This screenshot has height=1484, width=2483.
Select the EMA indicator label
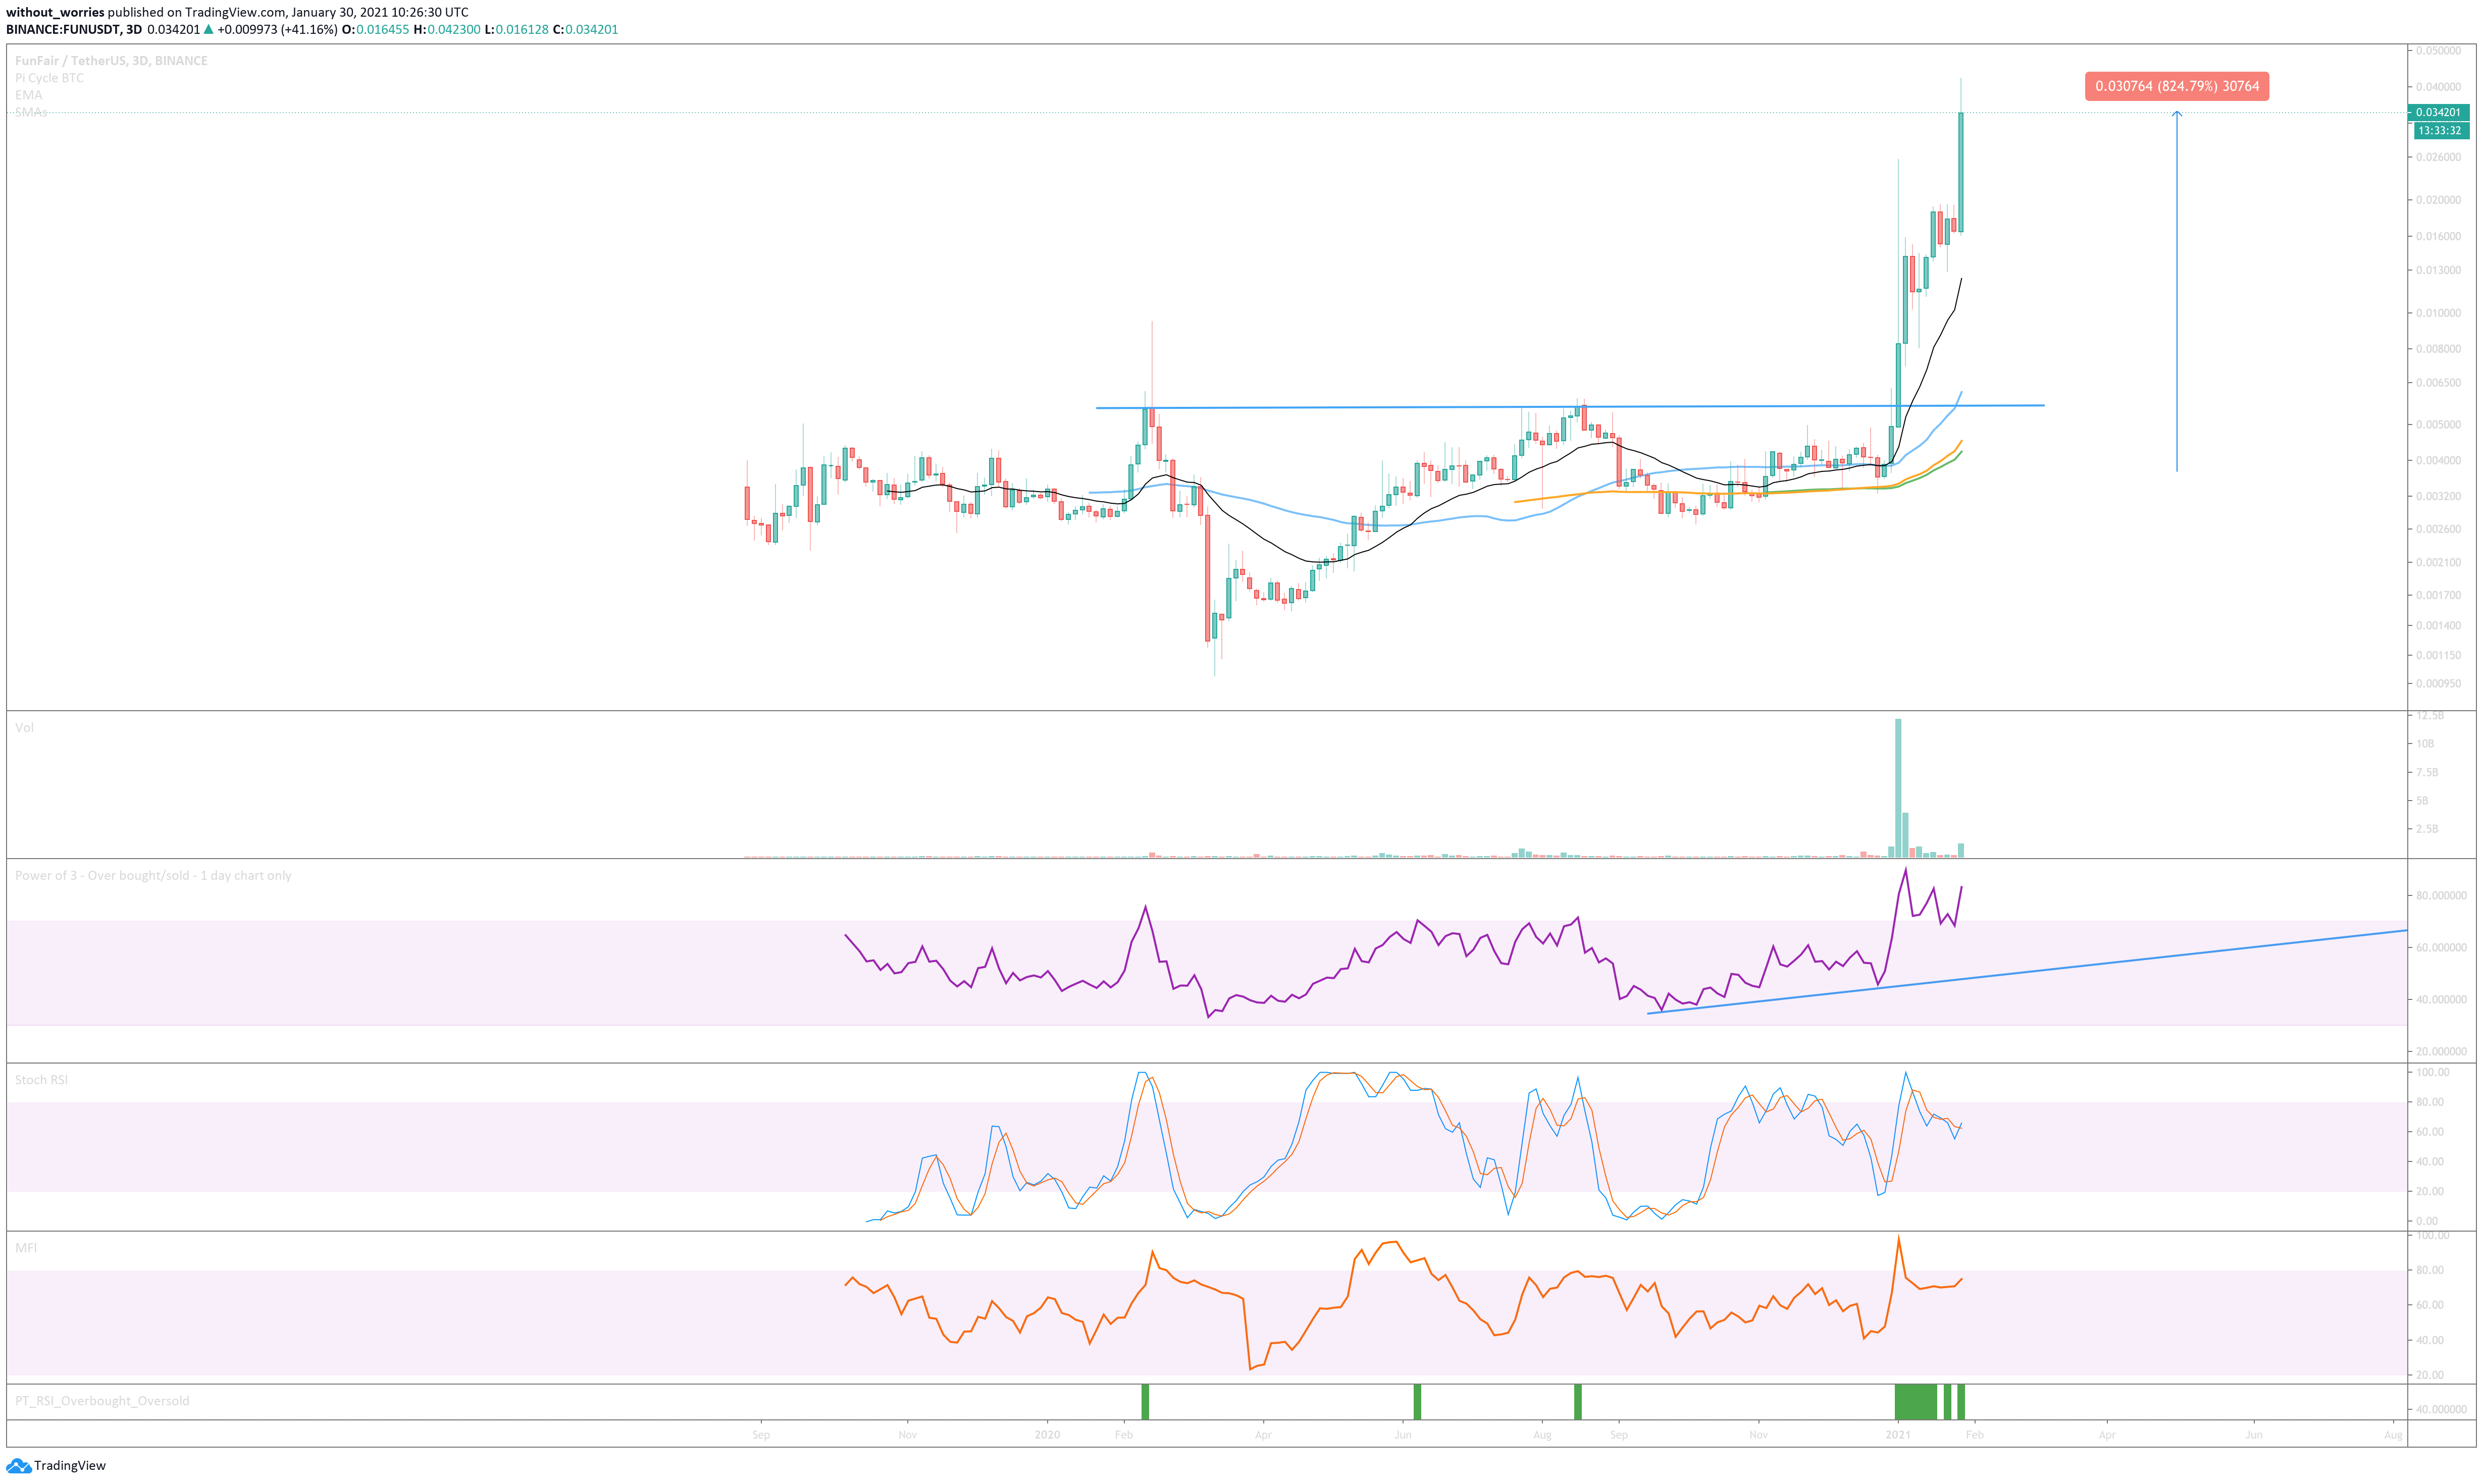click(x=28, y=95)
